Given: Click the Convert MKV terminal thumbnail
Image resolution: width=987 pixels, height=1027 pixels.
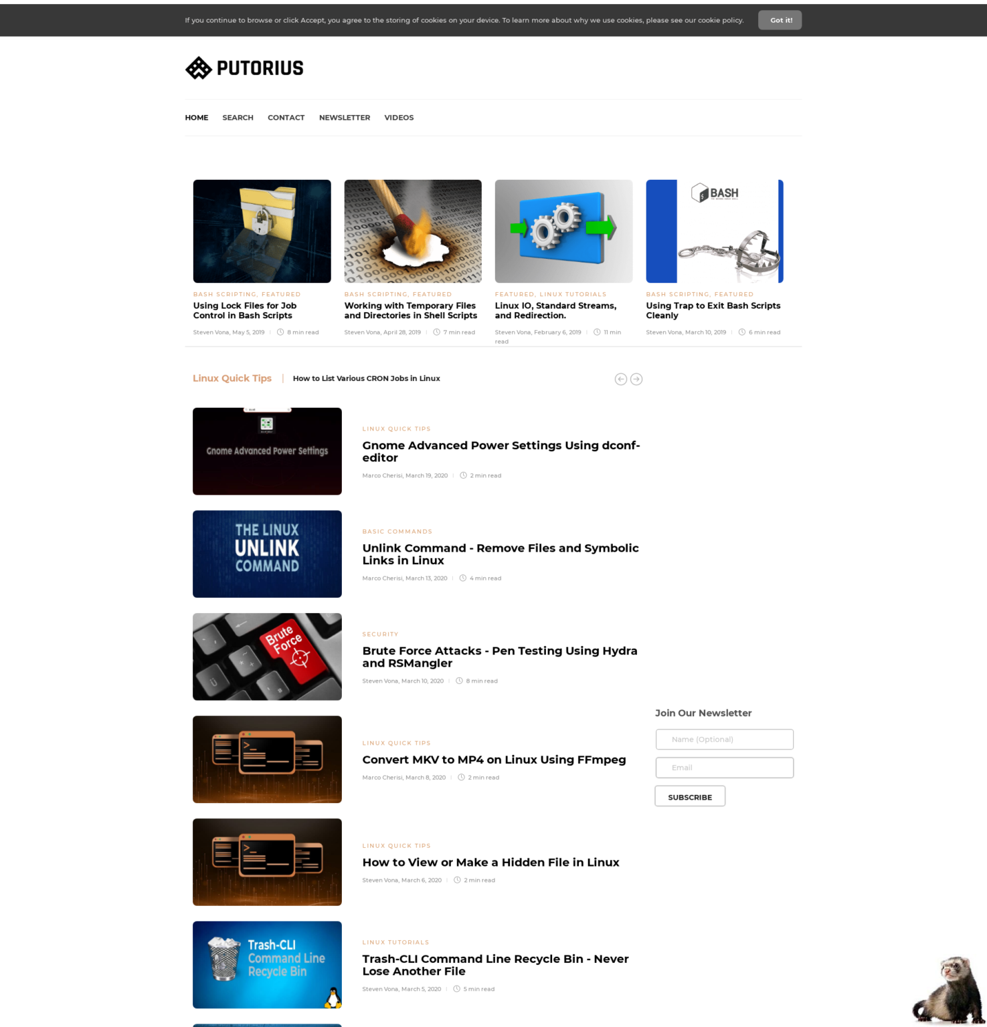Looking at the screenshot, I should coord(267,760).
